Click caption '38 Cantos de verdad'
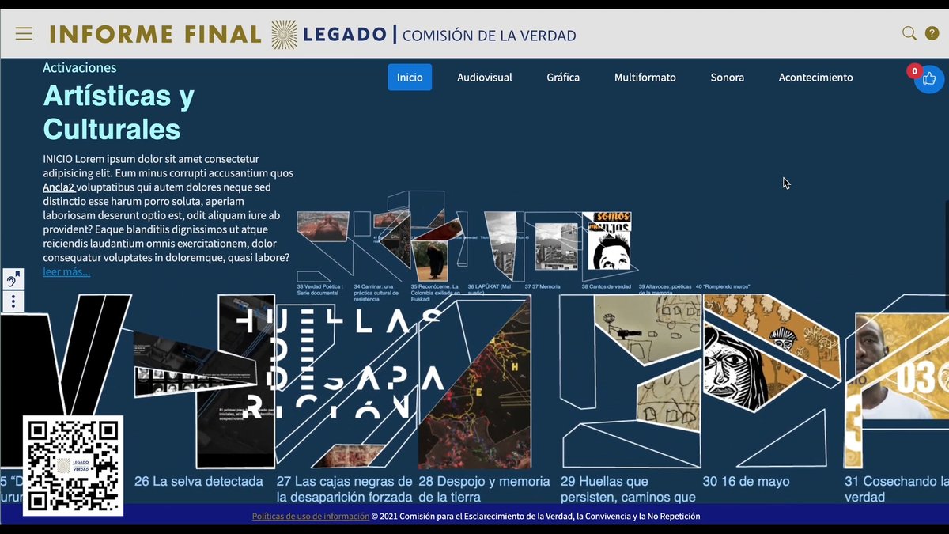 606,286
